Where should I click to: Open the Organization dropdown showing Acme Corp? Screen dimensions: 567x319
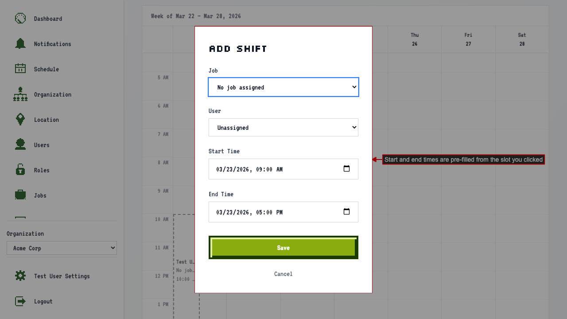pos(62,248)
